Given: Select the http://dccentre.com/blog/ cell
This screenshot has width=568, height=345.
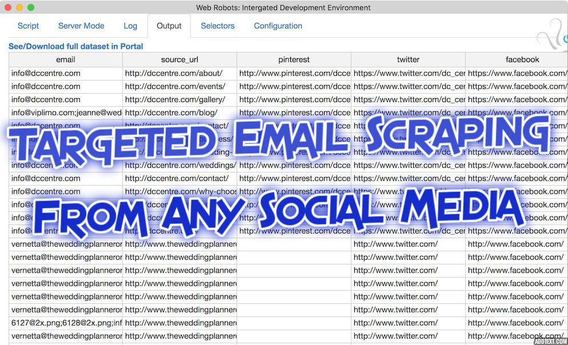Looking at the screenshot, I should point(179,113).
